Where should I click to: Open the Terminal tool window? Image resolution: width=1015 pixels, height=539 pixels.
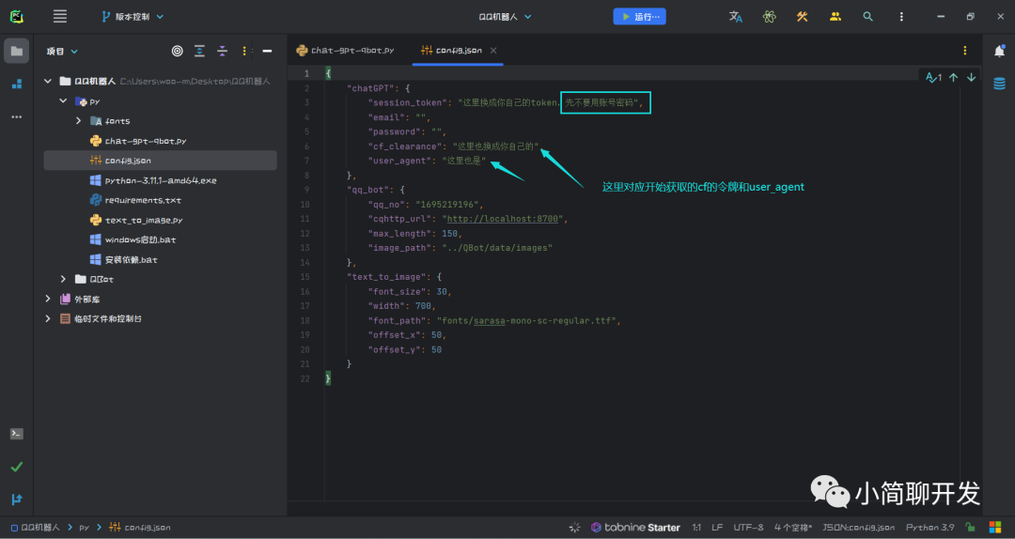pos(16,434)
